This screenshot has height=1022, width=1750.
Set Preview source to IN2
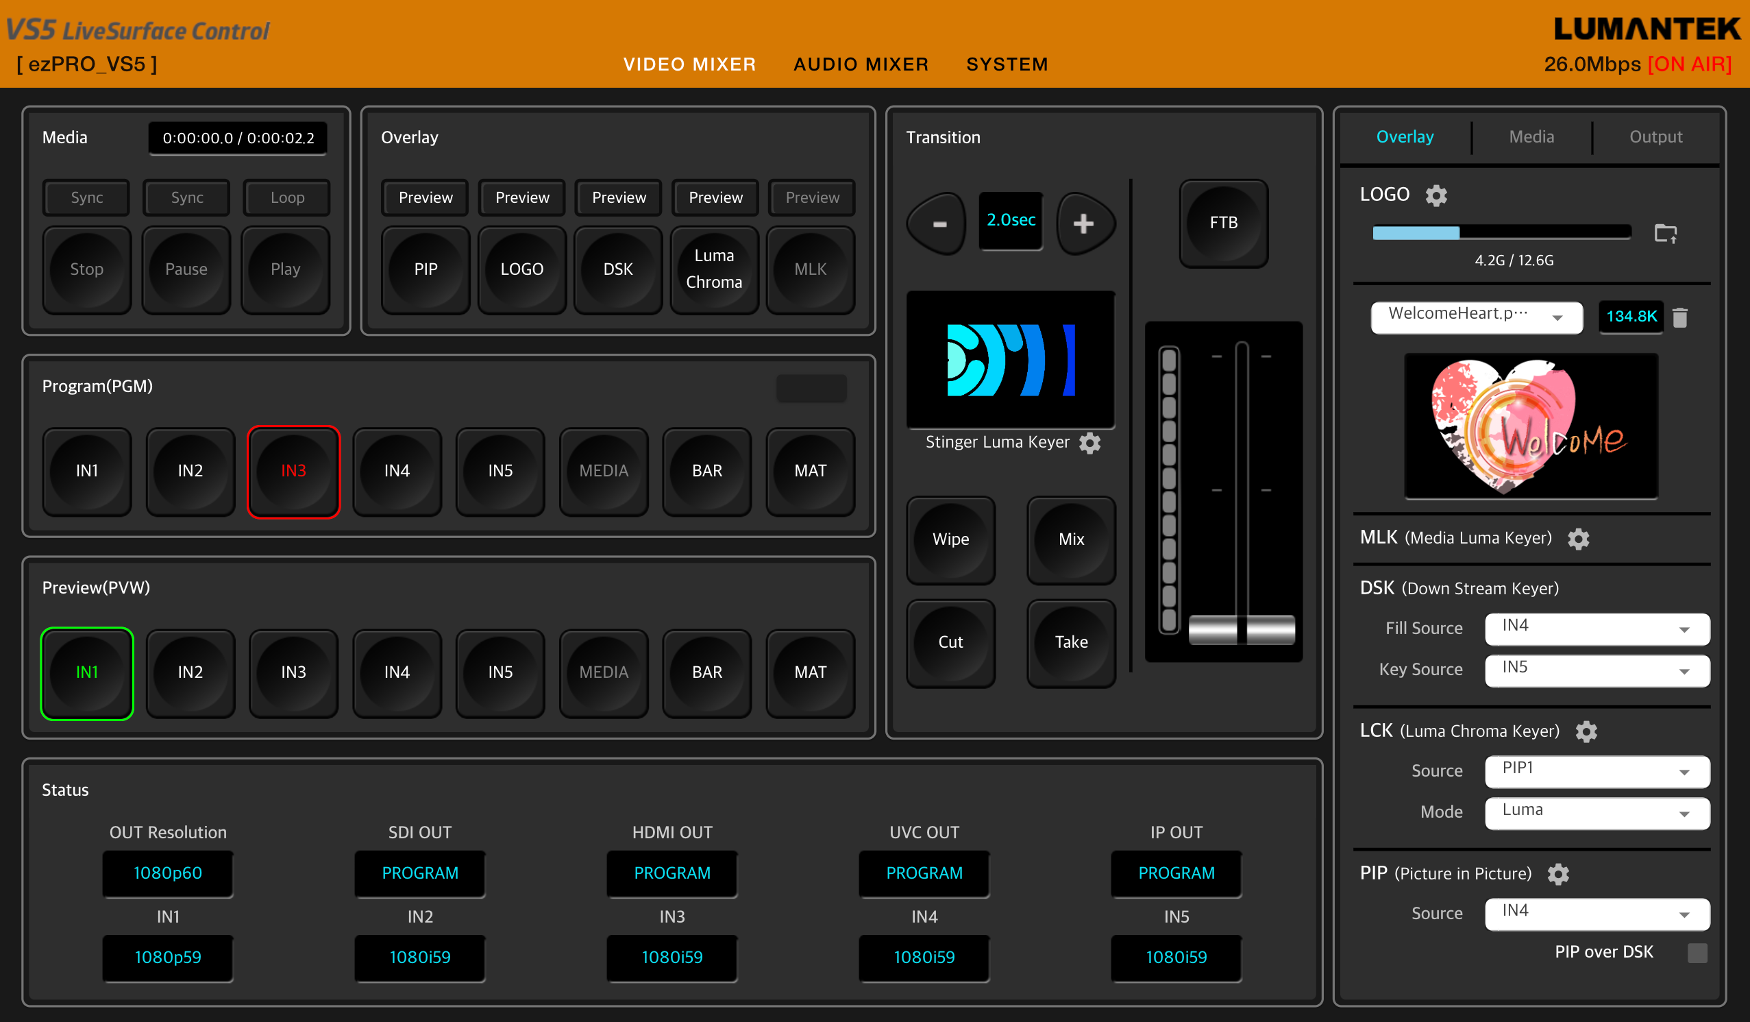(190, 673)
